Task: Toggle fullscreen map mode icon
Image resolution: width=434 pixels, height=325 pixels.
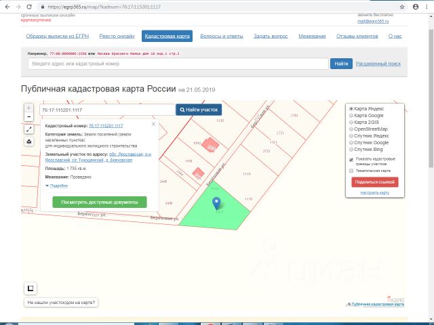Action: (28, 129)
